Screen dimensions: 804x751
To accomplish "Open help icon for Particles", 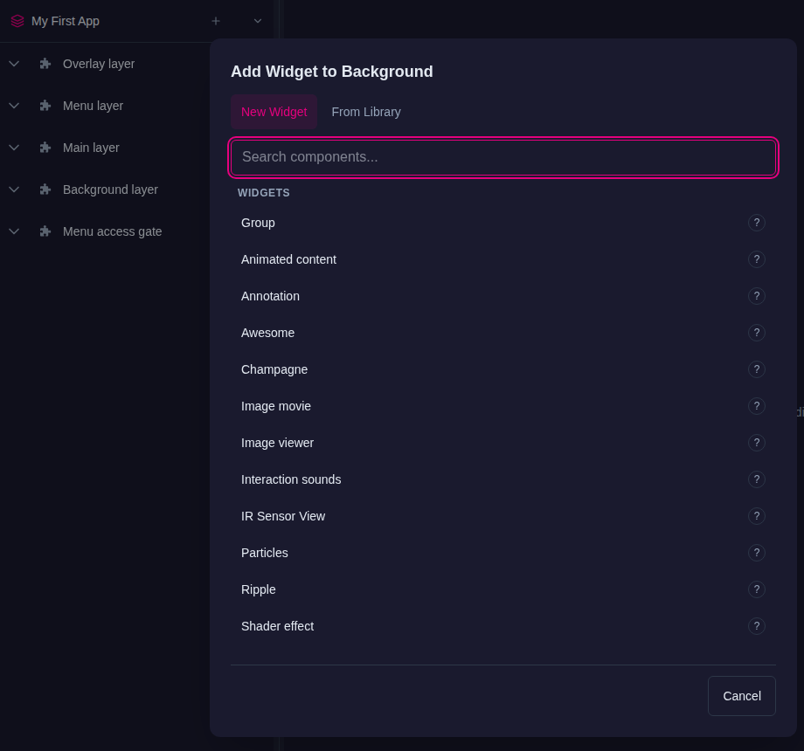I will (x=757, y=553).
